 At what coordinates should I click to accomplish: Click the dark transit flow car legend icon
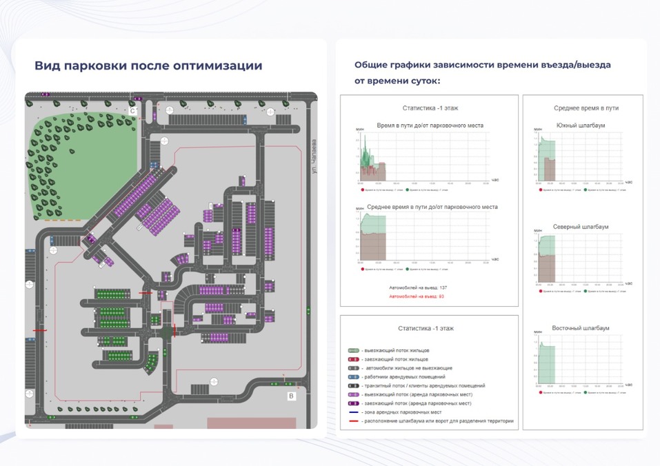352,386
